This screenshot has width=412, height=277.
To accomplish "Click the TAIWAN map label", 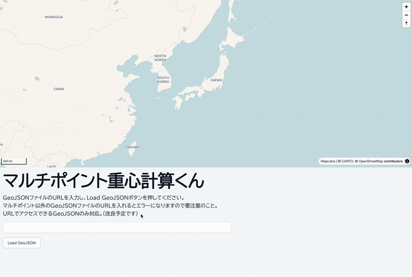I will coord(132,147).
